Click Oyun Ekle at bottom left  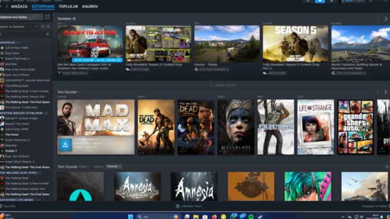pyautogui.click(x=8, y=206)
